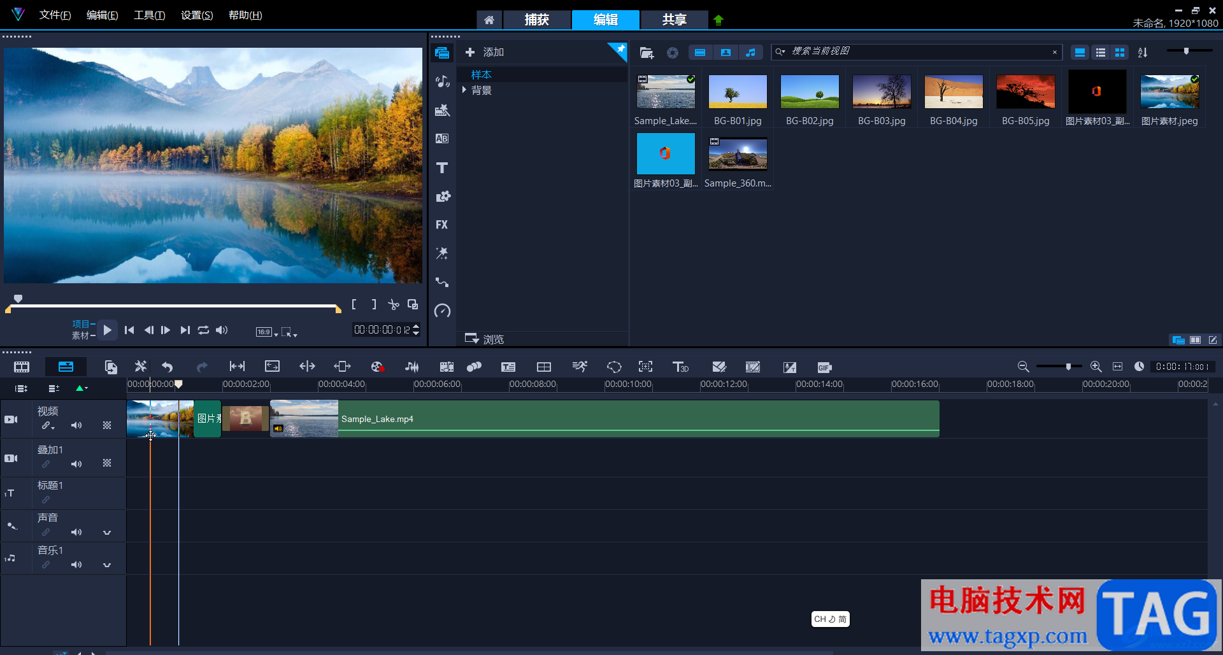Open the speed gauge panel icon

(x=442, y=311)
